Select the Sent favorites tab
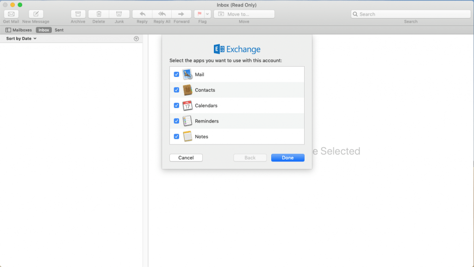 [59, 30]
